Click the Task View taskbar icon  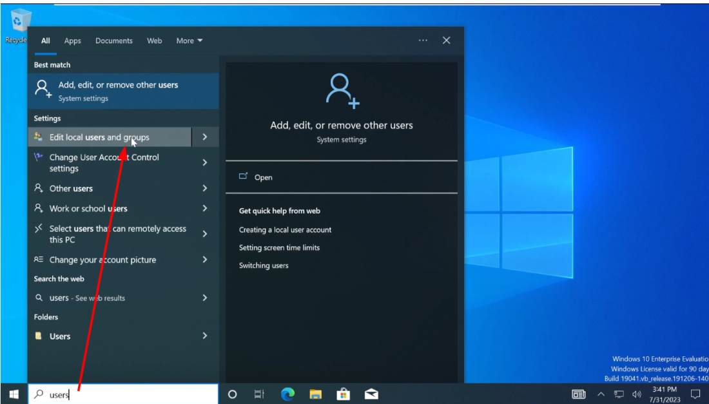(259, 394)
